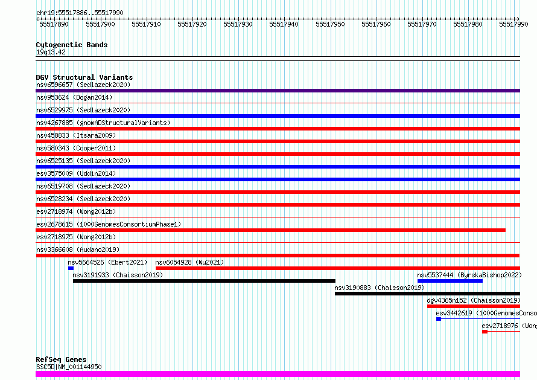Click ruler position 55517950
Image resolution: width=537 pixels, height=380 pixels.
330,24
